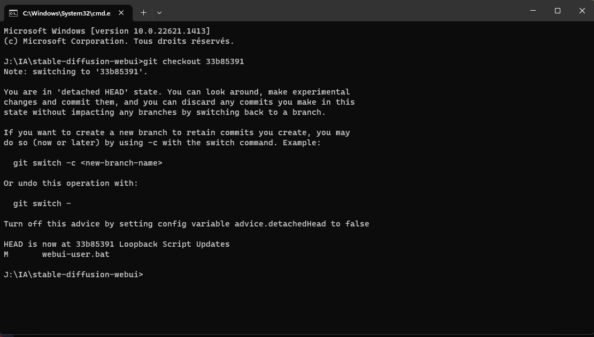
Task: Click the cmd.exe icon on the terminal tab
Action: coord(13,12)
